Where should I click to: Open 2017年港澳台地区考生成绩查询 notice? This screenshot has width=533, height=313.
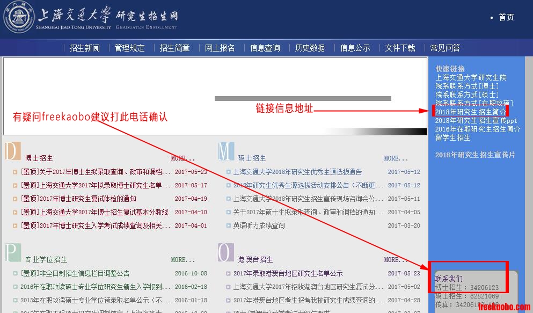click(x=308, y=301)
